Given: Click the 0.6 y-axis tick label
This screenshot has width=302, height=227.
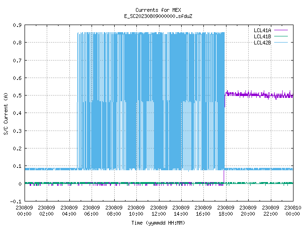Looking at the screenshot, I should pyautogui.click(x=17, y=78).
